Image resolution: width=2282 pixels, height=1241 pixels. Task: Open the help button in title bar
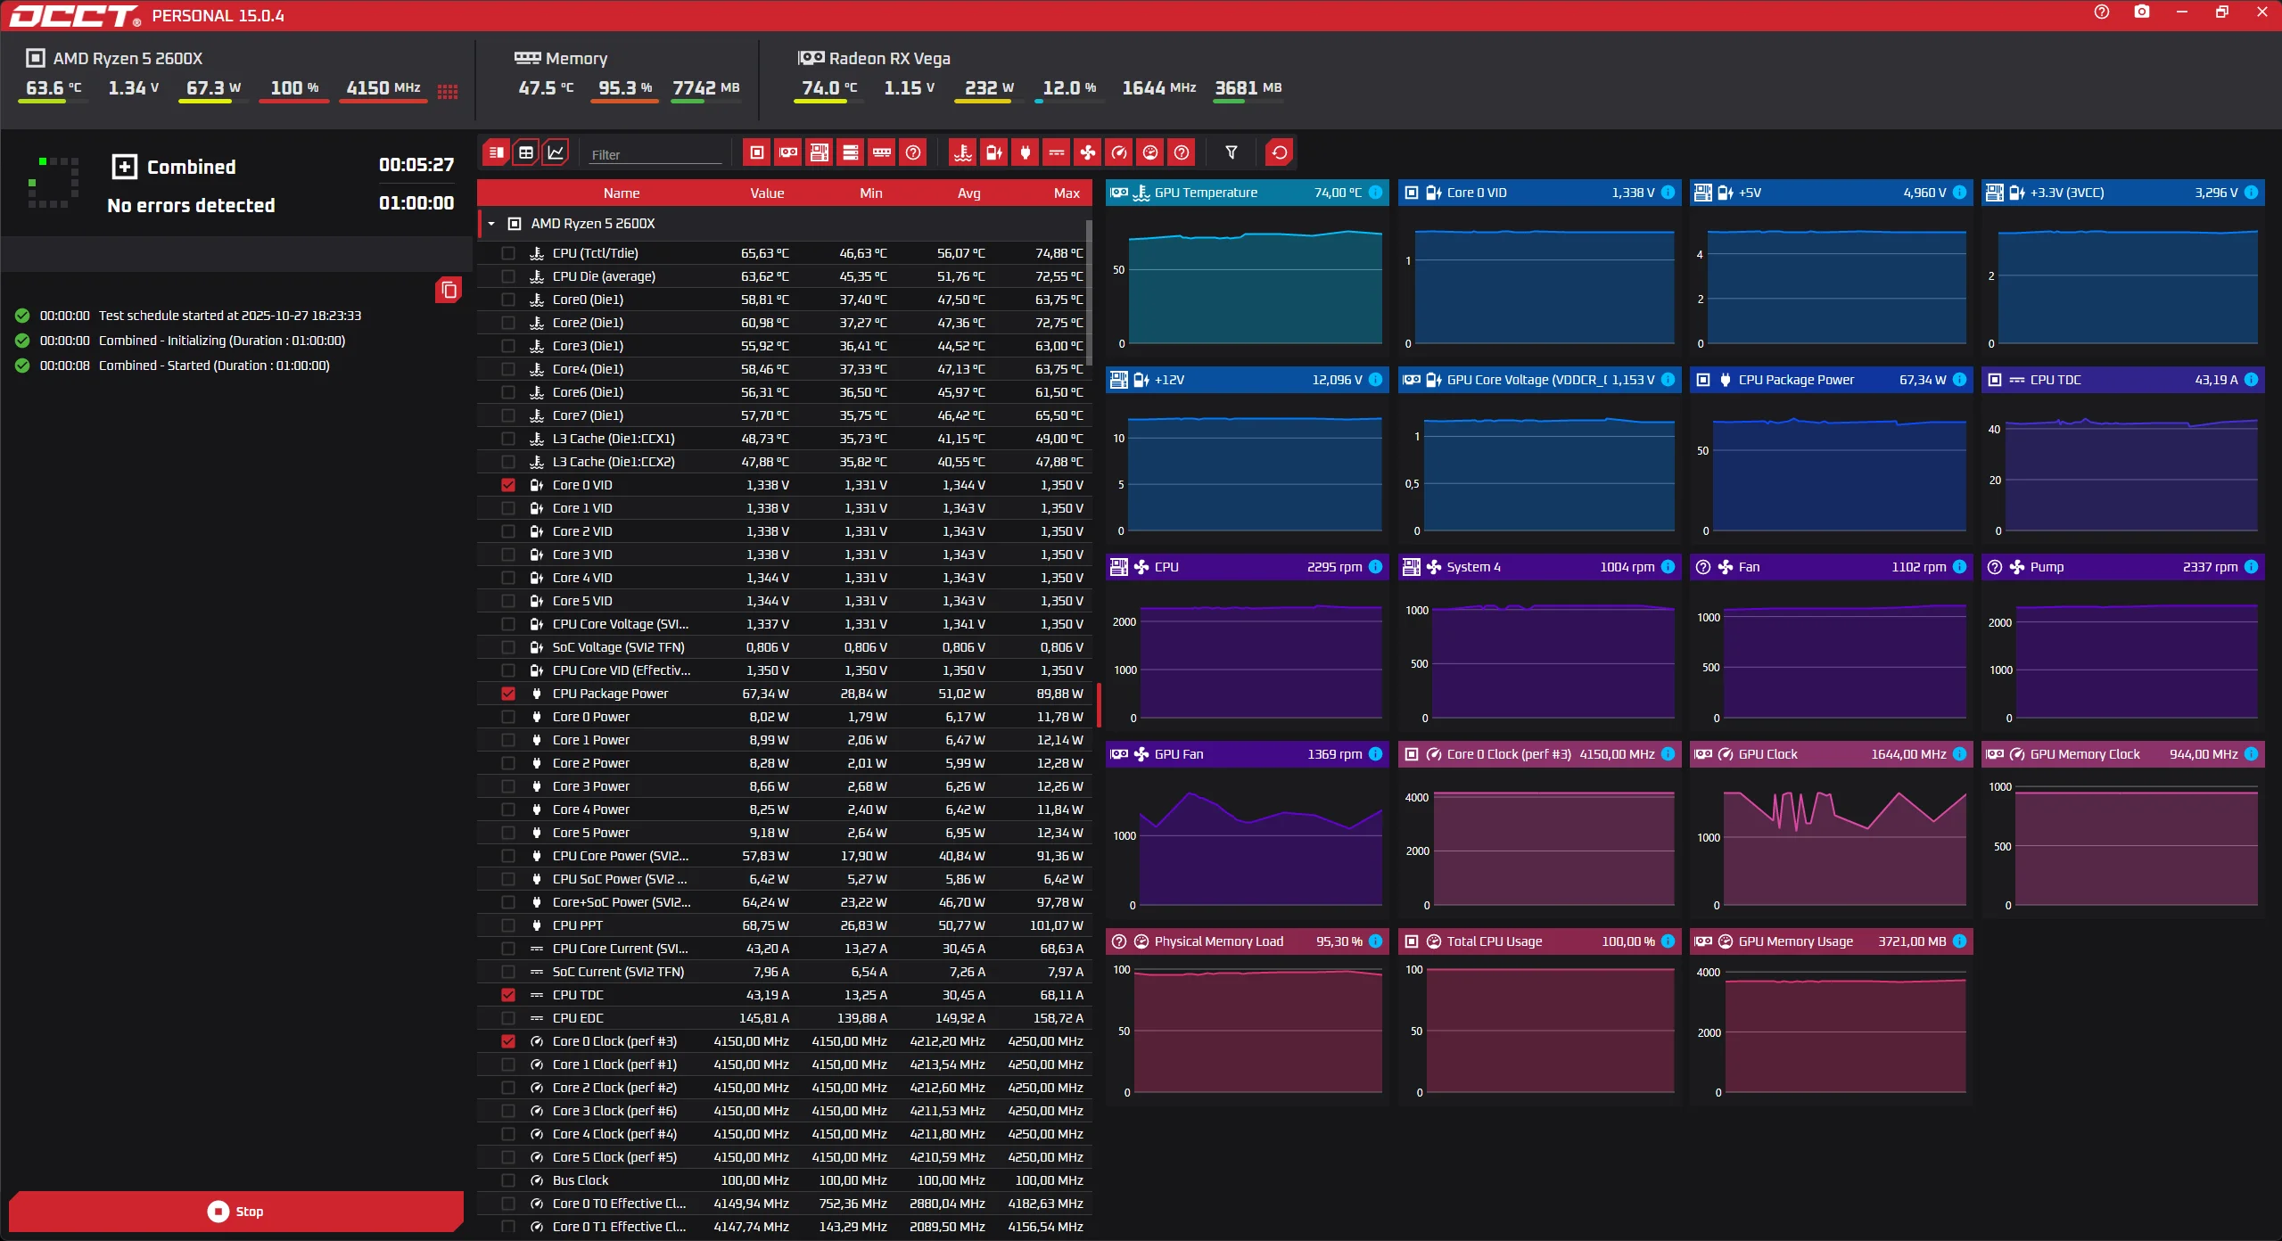coord(2101,12)
